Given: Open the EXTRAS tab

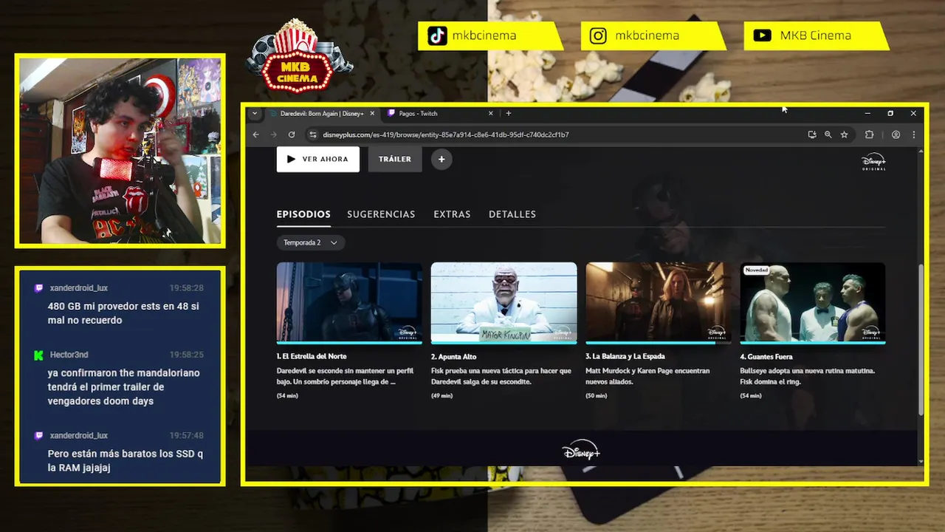Looking at the screenshot, I should pos(452,214).
